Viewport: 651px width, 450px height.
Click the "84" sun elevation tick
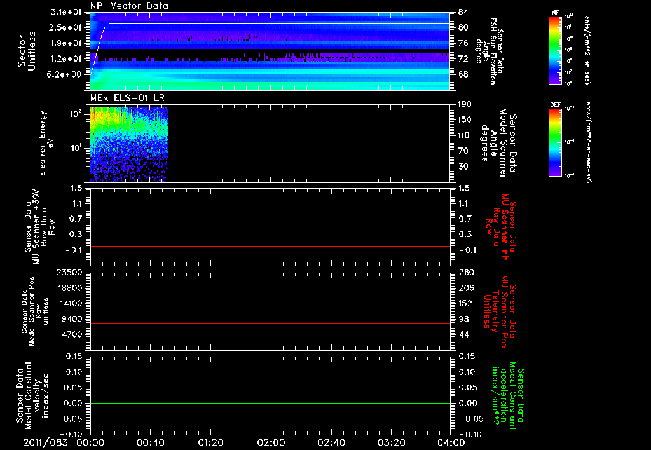[463, 11]
